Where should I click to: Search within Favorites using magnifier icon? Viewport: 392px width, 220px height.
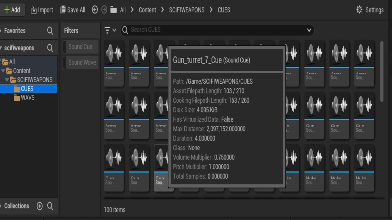(50, 31)
